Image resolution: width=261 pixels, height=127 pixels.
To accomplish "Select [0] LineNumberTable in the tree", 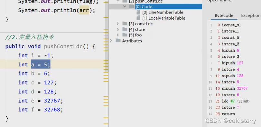I will tap(163, 13).
